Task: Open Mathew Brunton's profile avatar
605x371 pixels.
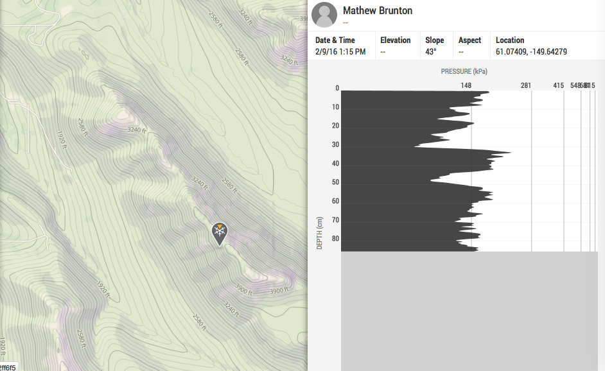Action: point(324,15)
